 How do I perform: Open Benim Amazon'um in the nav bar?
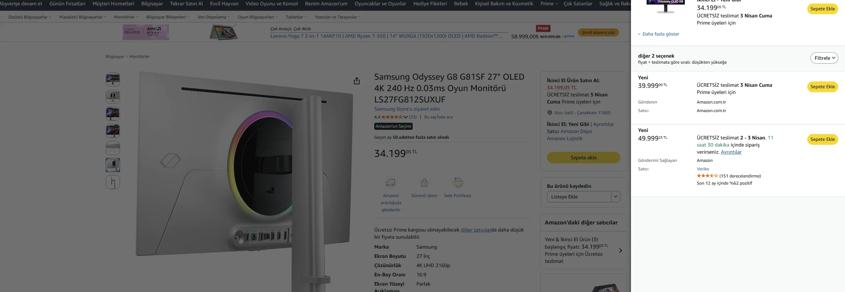pyautogui.click(x=326, y=4)
